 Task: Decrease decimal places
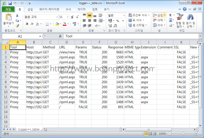pyautogui.click(x=115, y=26)
